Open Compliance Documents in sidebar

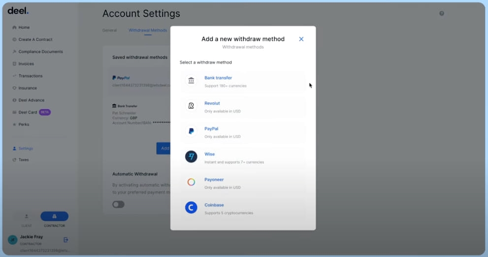[x=40, y=52]
